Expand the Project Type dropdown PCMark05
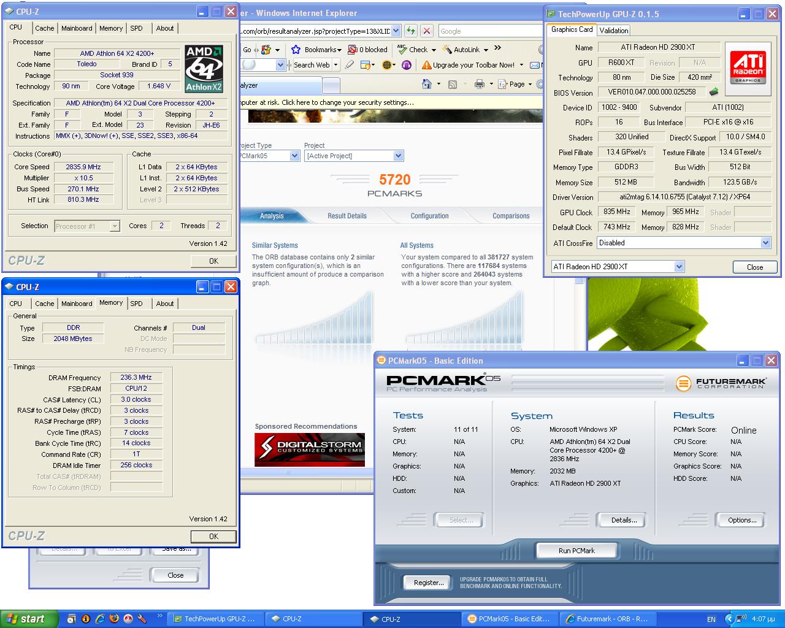Screen dimensions: 785x628 click(294, 156)
